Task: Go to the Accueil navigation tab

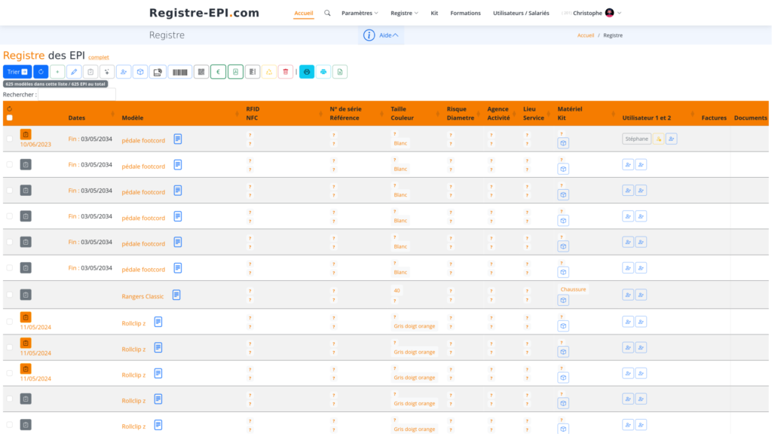Action: tap(304, 14)
